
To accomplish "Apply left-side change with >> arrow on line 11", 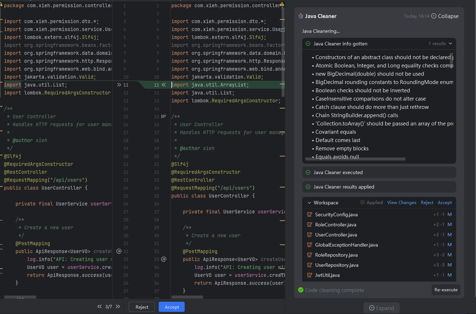I will [119, 85].
